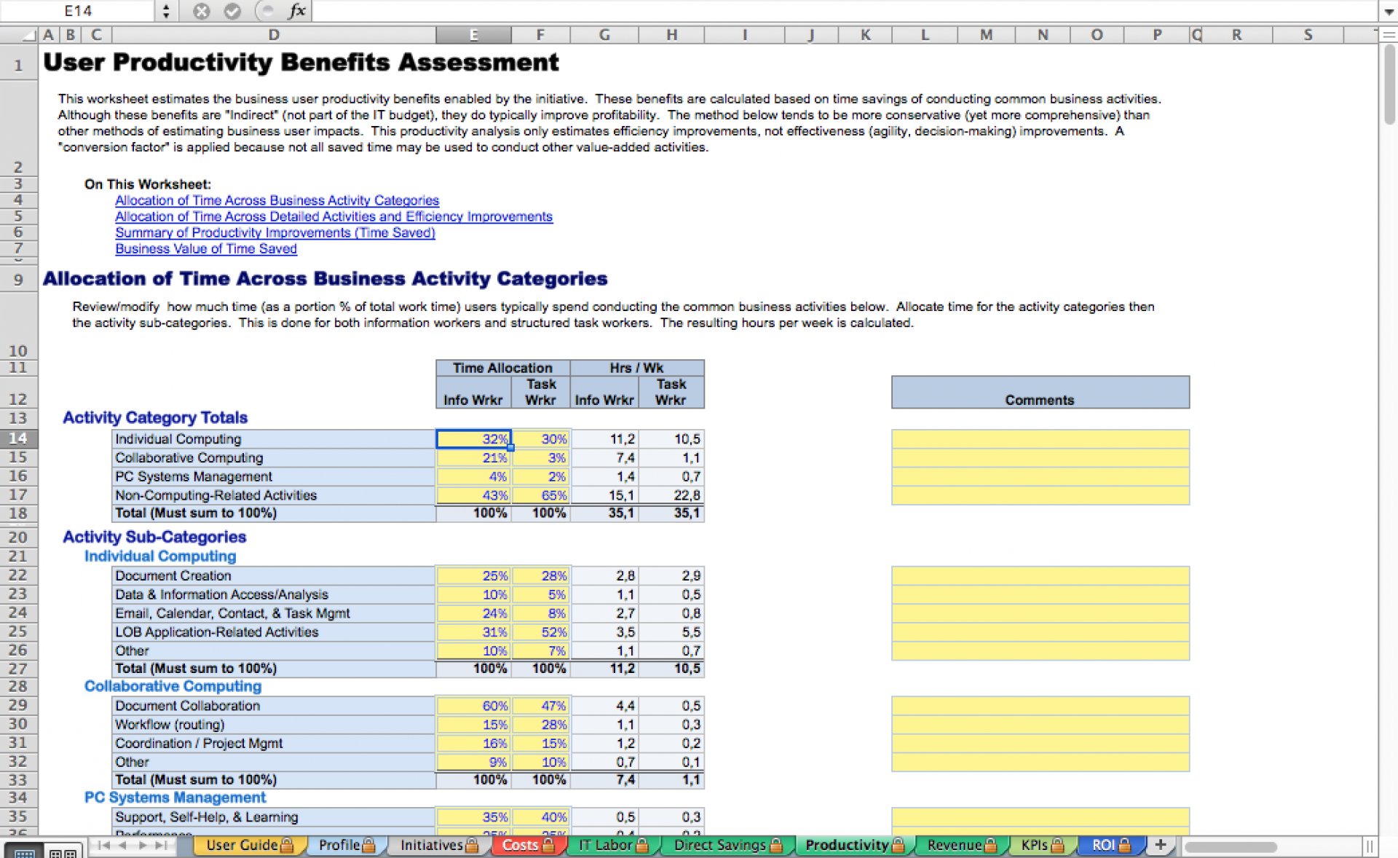This screenshot has width=1398, height=858.
Task: Follow link Business Value of Time Saved
Action: coord(206,248)
